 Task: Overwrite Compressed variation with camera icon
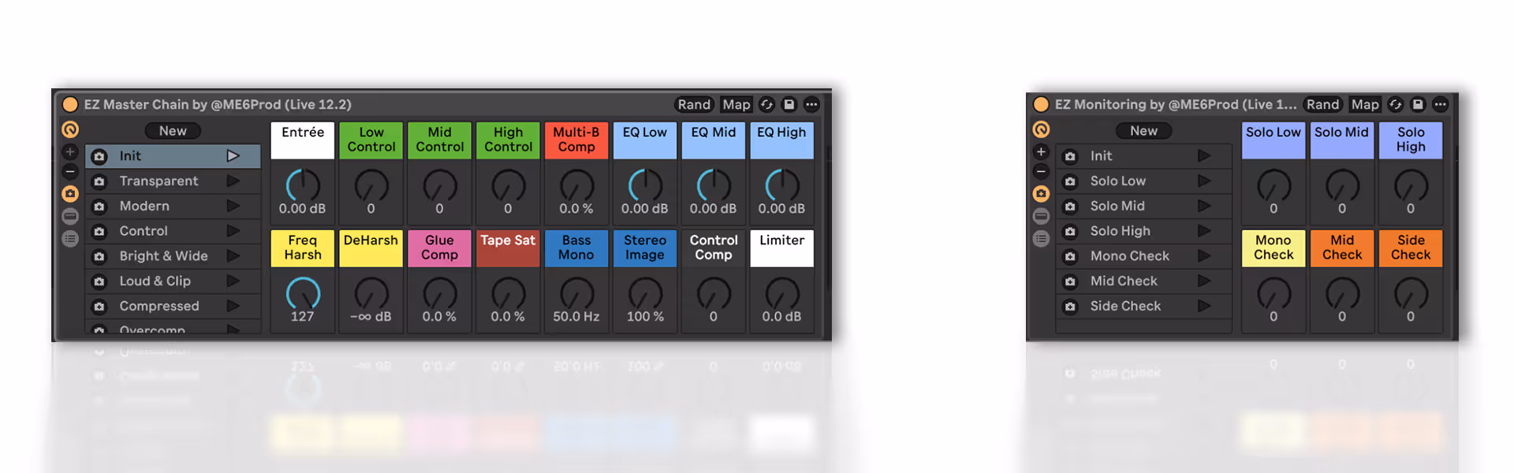coord(99,306)
